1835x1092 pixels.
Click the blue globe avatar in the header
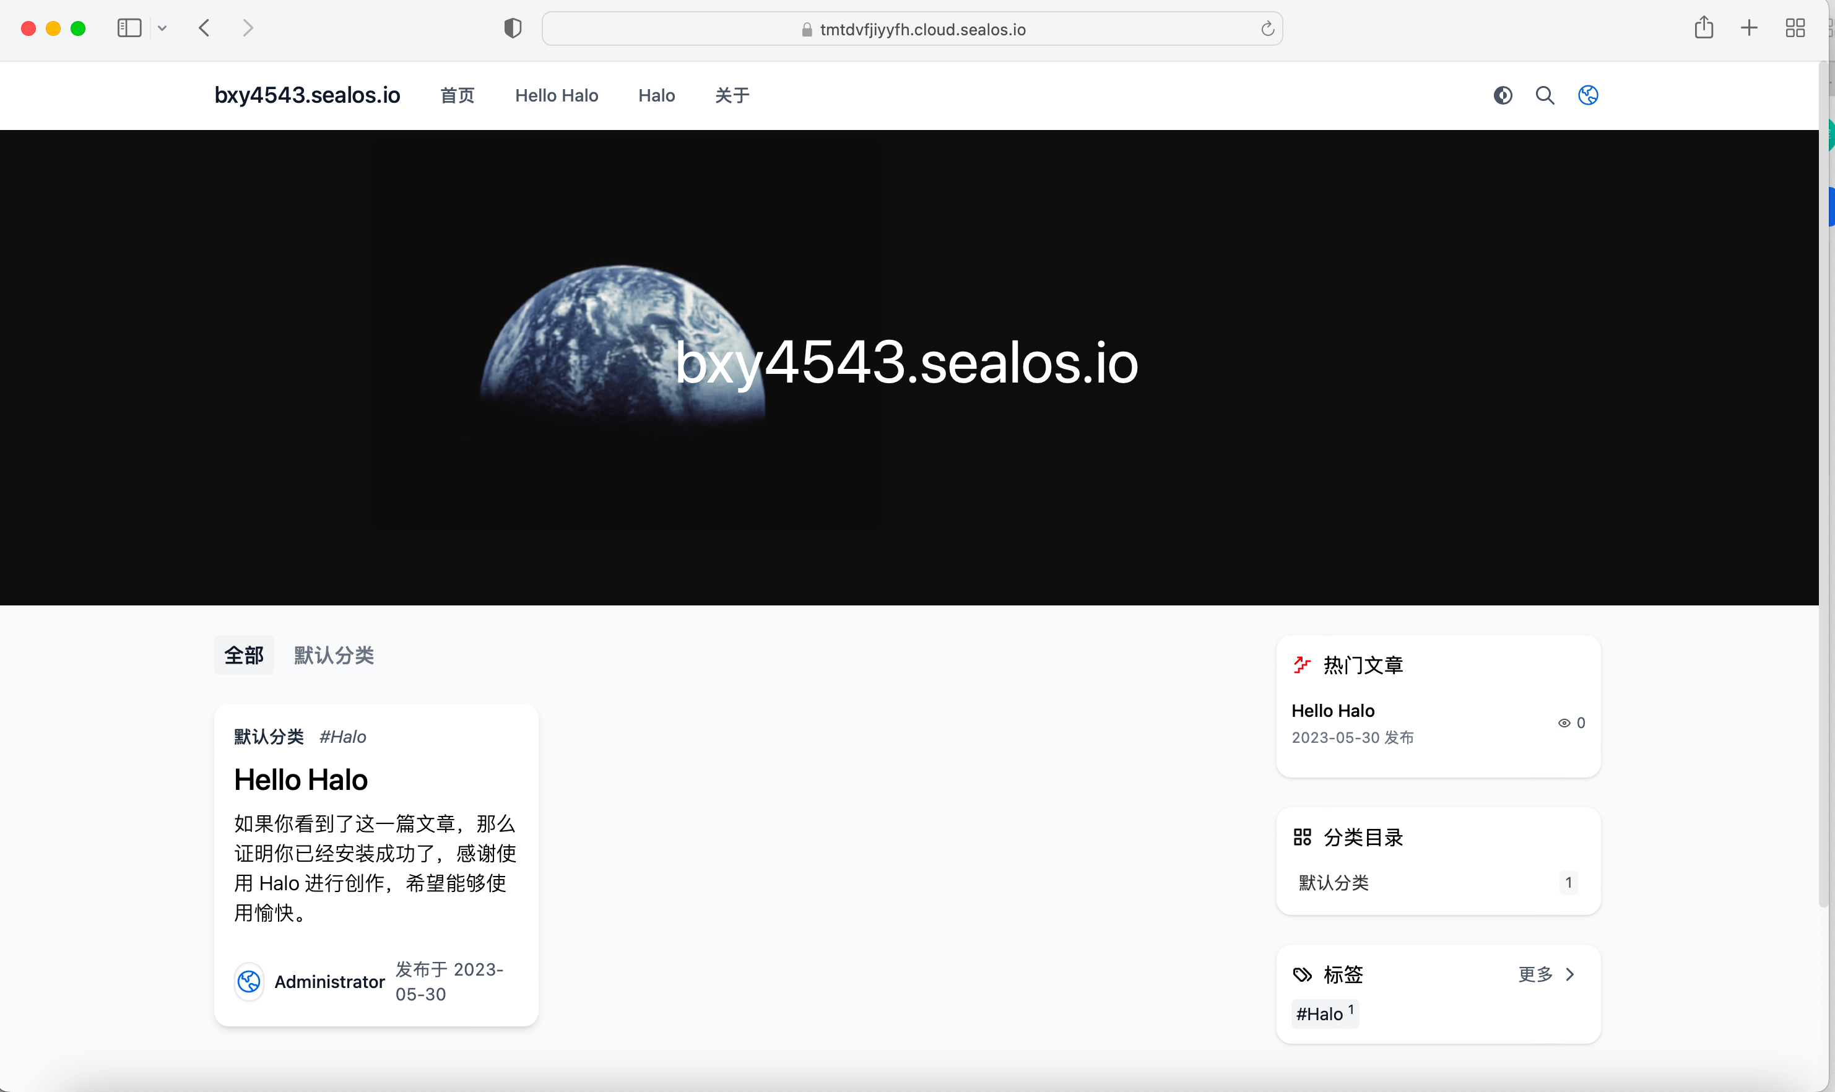coord(1588,96)
